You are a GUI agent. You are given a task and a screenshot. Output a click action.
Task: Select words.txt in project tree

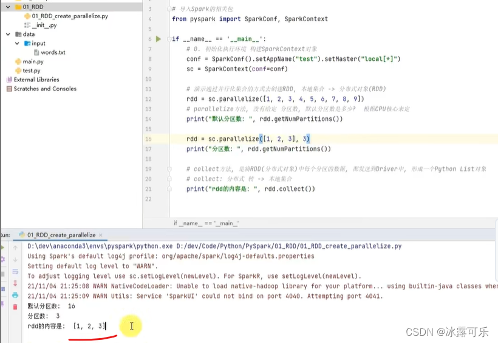tap(53, 52)
